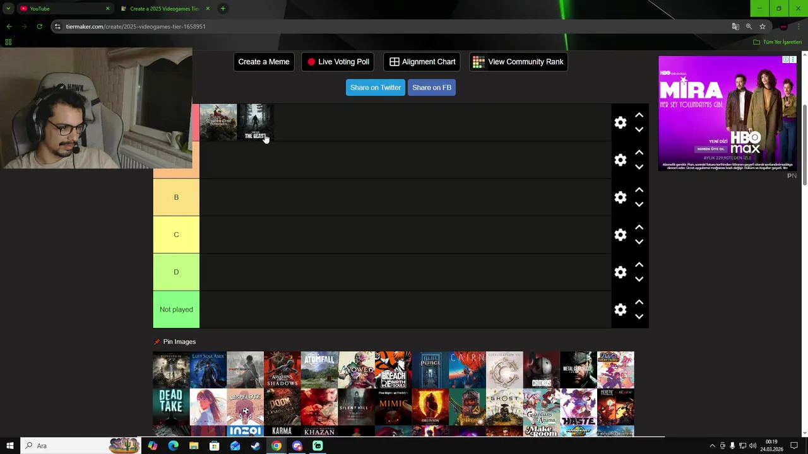Open settings gear for the C tier row

(x=621, y=235)
